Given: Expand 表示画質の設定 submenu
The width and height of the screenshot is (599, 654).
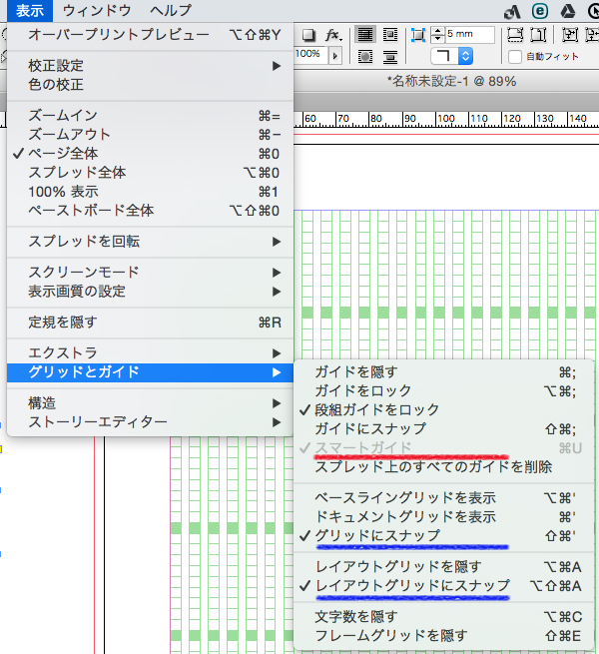Looking at the screenshot, I should (x=150, y=292).
